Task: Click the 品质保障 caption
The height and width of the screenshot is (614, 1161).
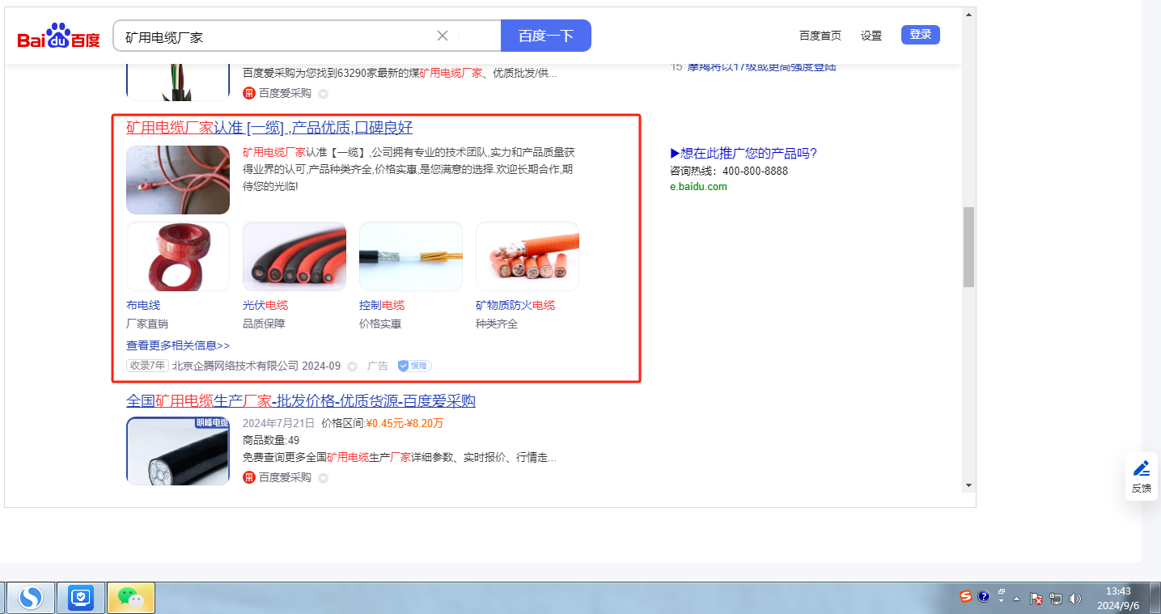Action: [264, 324]
